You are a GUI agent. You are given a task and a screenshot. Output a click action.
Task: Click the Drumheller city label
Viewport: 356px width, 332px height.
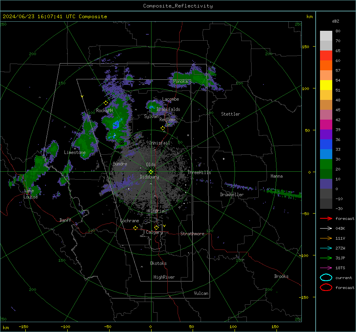pos(232,195)
